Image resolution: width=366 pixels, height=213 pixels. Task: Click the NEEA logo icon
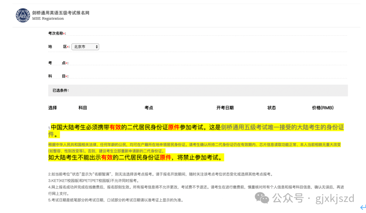(x=23, y=15)
